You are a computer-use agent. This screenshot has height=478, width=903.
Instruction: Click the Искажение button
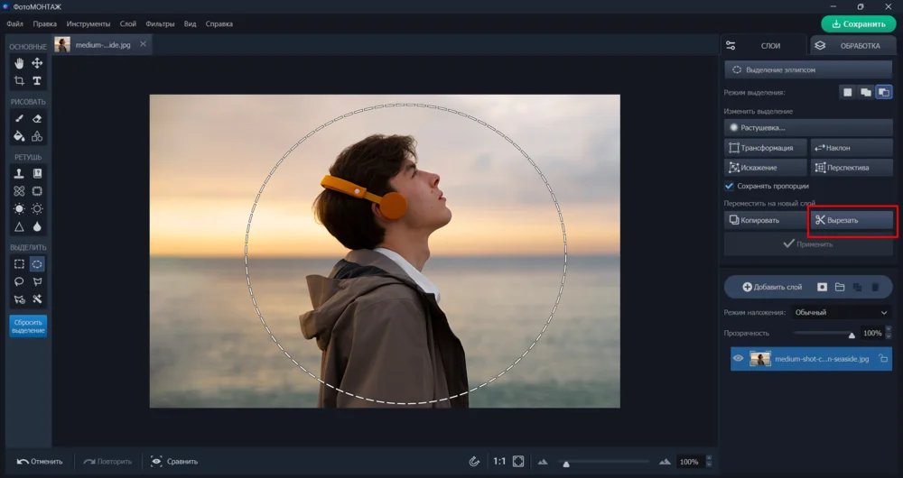[x=766, y=168]
